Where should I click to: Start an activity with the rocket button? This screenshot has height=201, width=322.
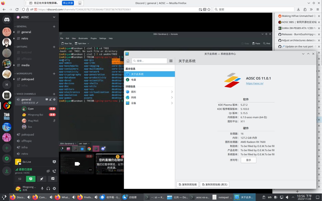coord(42,179)
